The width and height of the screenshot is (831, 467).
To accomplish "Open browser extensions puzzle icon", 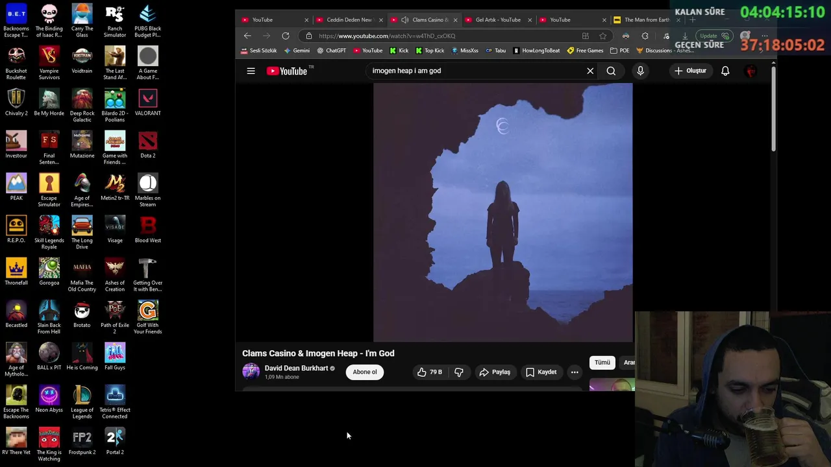I will [x=645, y=36].
